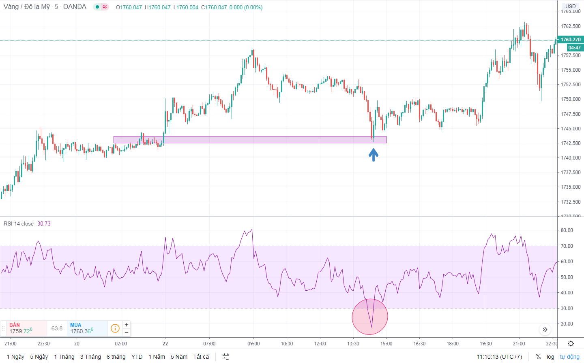Click the OANDA source label
Image resolution: width=584 pixels, height=364 pixels.
click(75, 7)
